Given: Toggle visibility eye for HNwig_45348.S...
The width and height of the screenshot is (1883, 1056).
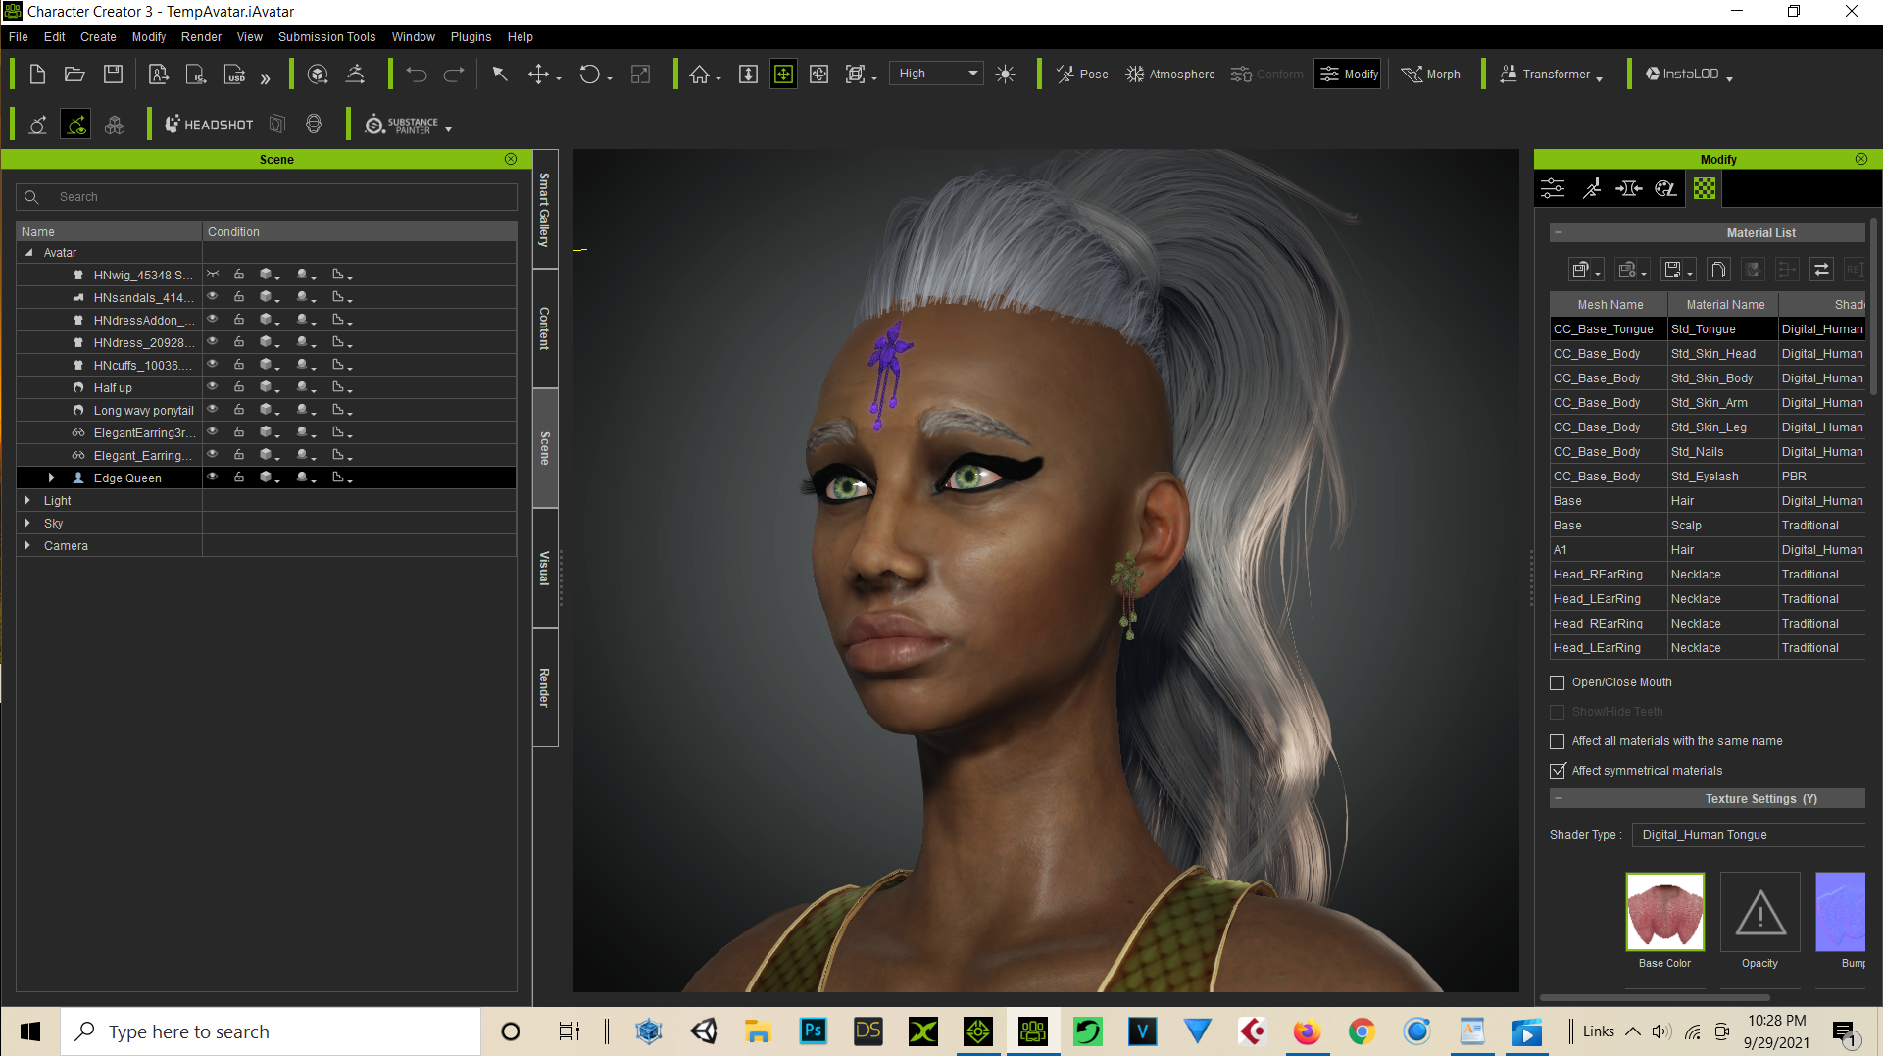Looking at the screenshot, I should coord(212,275).
